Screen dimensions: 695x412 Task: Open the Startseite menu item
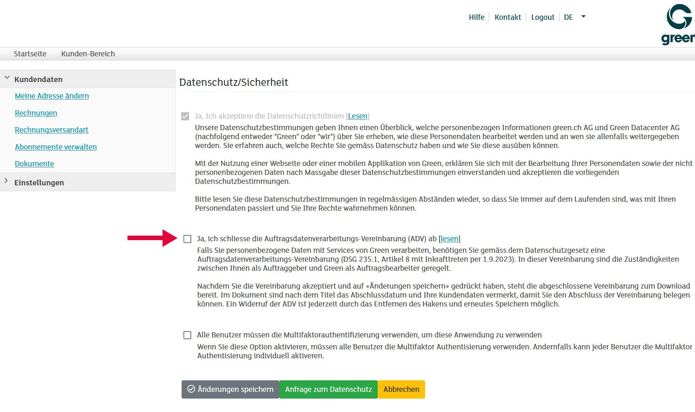pyautogui.click(x=30, y=54)
